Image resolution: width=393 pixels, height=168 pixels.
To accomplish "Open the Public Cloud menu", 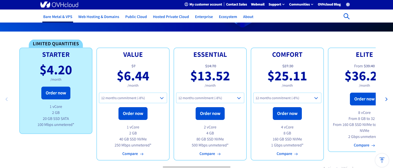I will tap(136, 17).
